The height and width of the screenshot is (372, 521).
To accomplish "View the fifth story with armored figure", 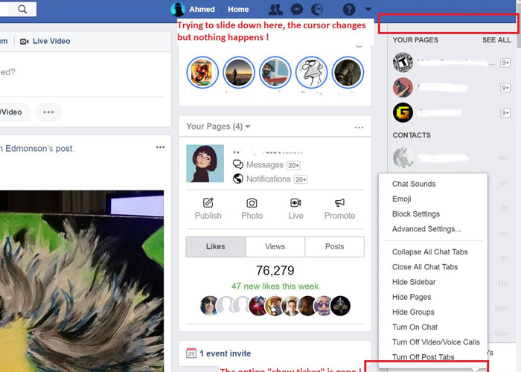I will pyautogui.click(x=348, y=72).
